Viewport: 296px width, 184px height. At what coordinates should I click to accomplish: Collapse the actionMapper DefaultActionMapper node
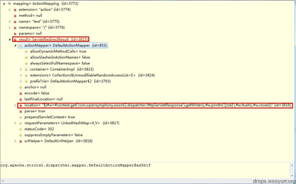tap(16, 45)
